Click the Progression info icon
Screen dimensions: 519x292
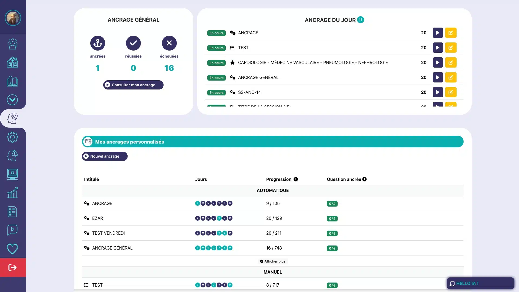(296, 179)
